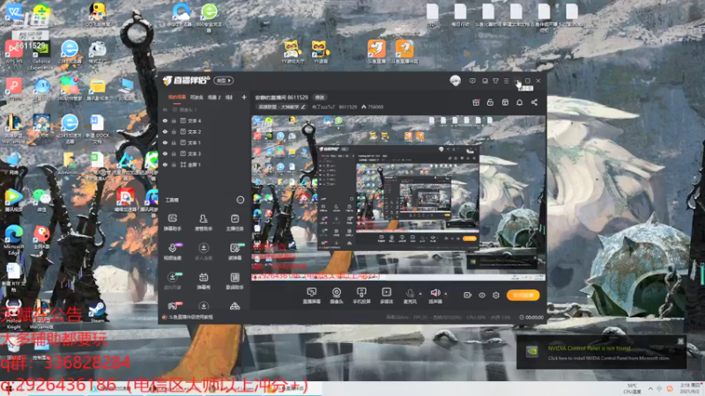Open the user avatar profile

[x=455, y=81]
